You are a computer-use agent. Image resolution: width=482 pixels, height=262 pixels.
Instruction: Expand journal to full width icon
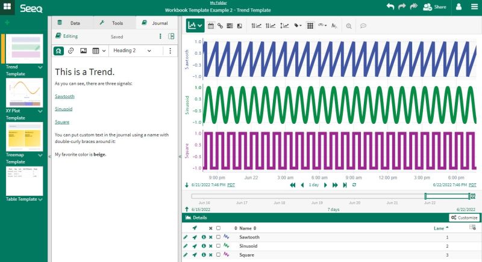click(x=171, y=36)
